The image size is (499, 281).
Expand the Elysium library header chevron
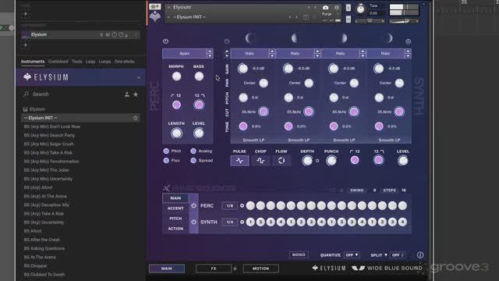pyautogui.click(x=139, y=77)
